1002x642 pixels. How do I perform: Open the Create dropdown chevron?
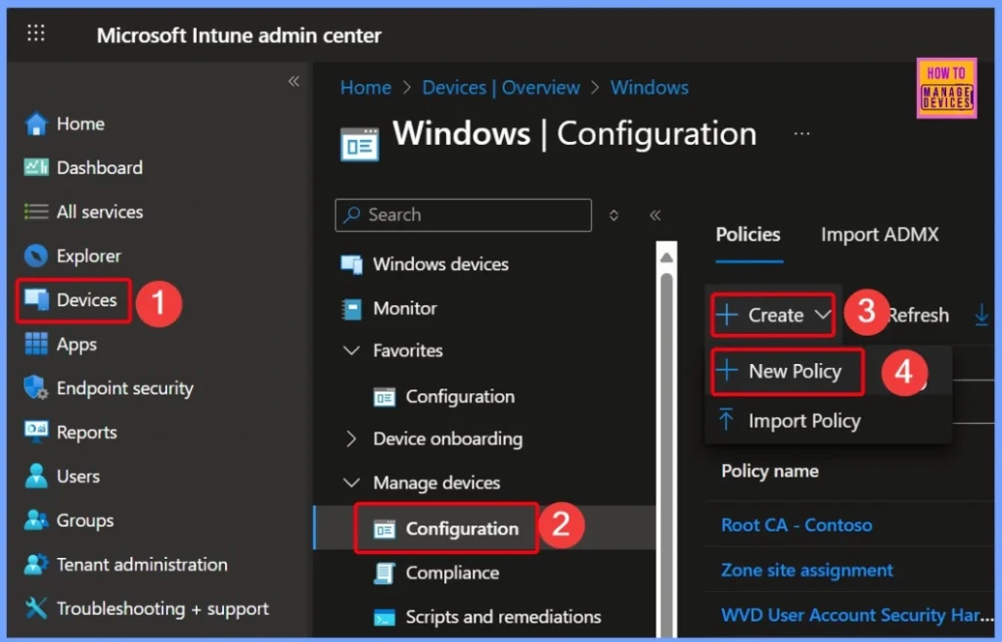[x=822, y=314]
